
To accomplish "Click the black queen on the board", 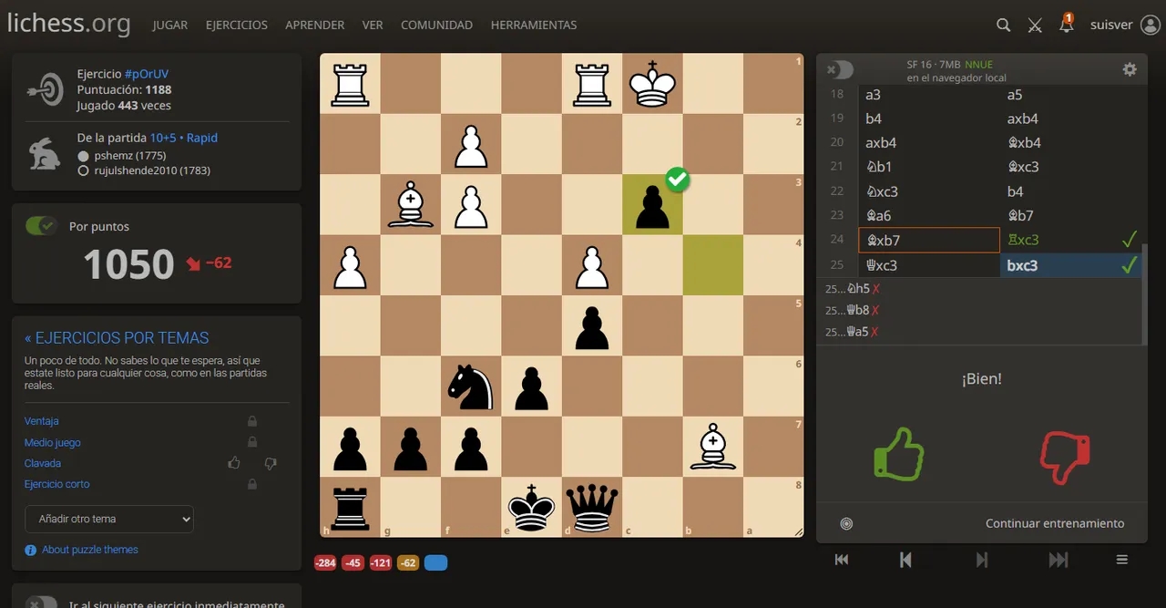I will 592,507.
